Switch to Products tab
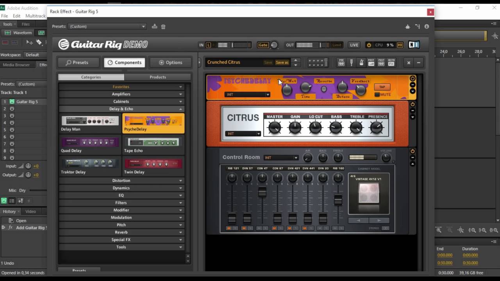Viewport: 500px width, 281px height. pyautogui.click(x=158, y=77)
